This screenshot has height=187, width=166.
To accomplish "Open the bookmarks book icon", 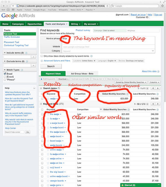I will click(x=8, y=10).
